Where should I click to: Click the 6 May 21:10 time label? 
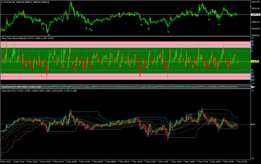point(19,162)
